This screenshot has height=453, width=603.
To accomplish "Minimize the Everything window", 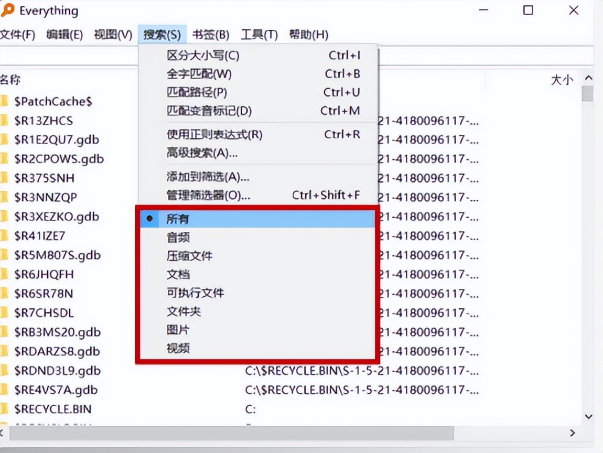I will 483,10.
